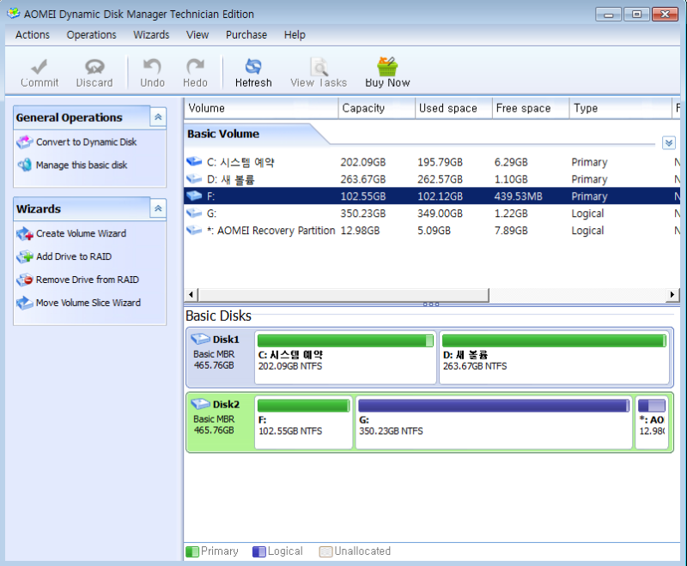The image size is (687, 566).
Task: Click the 202.09GB capacity cell
Action: (363, 162)
